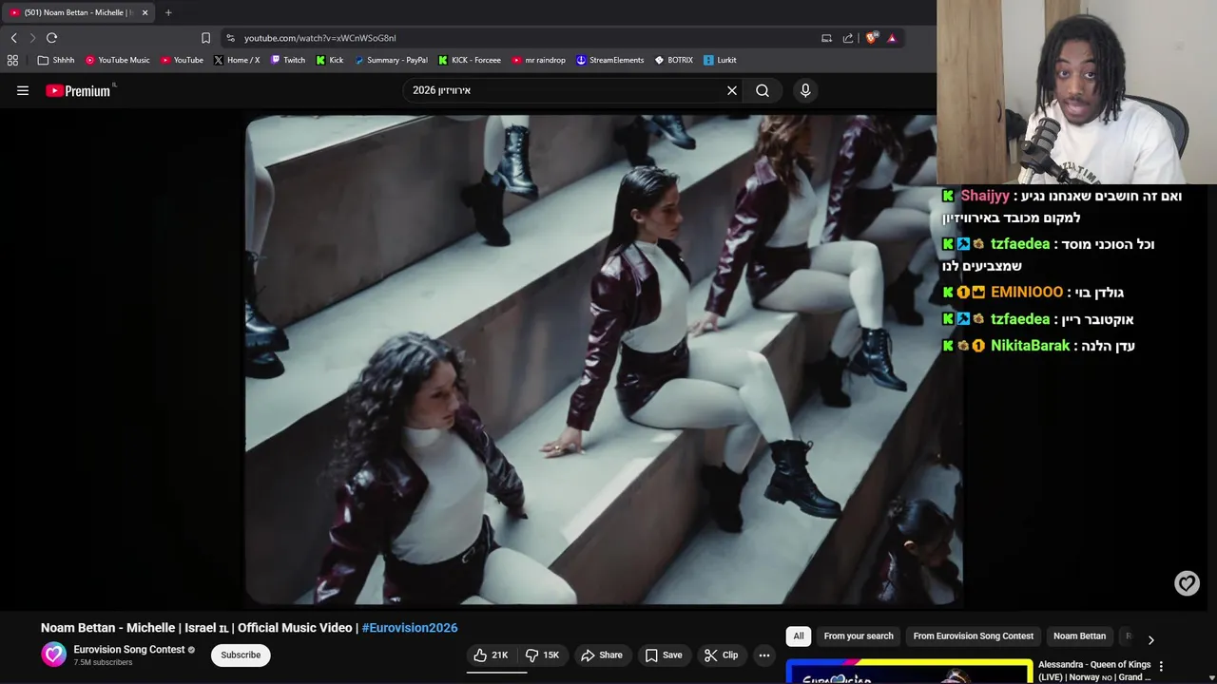
Task: Close the Noam Bettan - Michelle tab
Action: click(145, 12)
